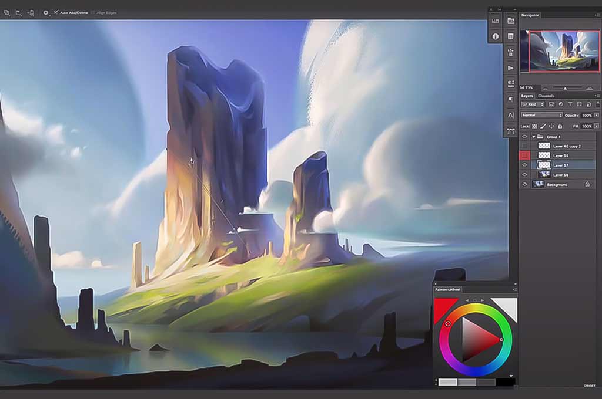Collapse the Group 1 folder

click(x=534, y=137)
